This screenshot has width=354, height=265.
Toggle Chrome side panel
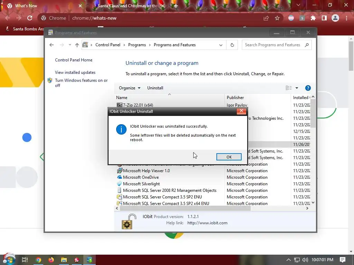pyautogui.click(x=324, y=18)
